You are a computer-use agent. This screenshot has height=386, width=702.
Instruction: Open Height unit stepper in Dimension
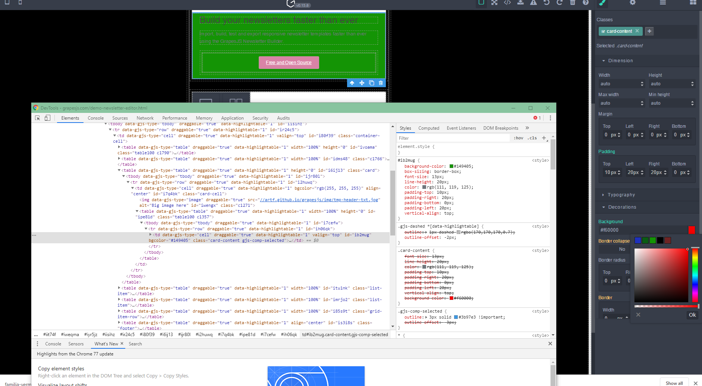[692, 84]
